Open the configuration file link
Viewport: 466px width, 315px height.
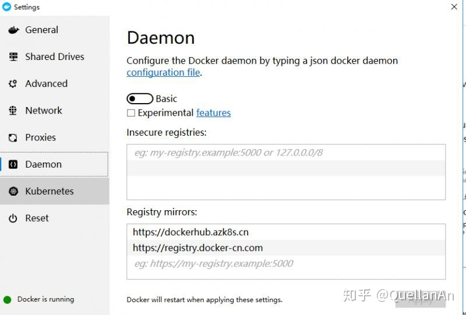point(163,72)
